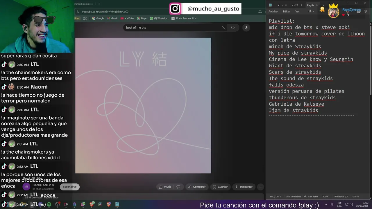Screen dimensions: 372x209
Task: Click the browser cast icon beside address bar
Action: (260, 12)
